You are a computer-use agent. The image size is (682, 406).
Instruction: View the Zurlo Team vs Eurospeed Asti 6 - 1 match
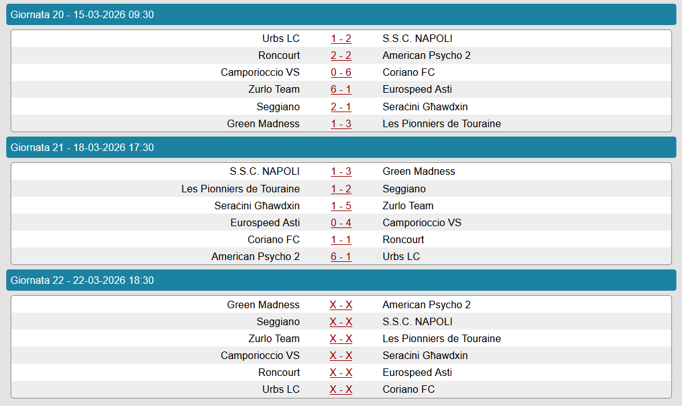(x=341, y=90)
